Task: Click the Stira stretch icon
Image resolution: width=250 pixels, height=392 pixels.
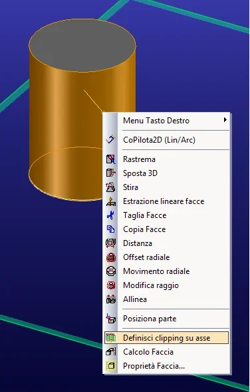Action: click(111, 187)
